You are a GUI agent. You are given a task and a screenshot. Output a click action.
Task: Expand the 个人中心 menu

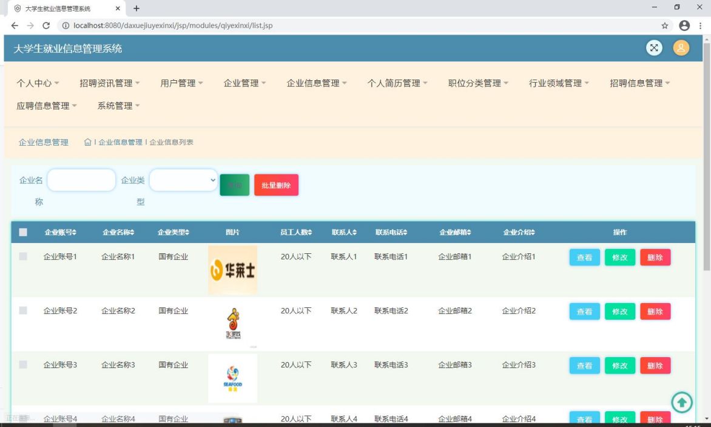(38, 83)
